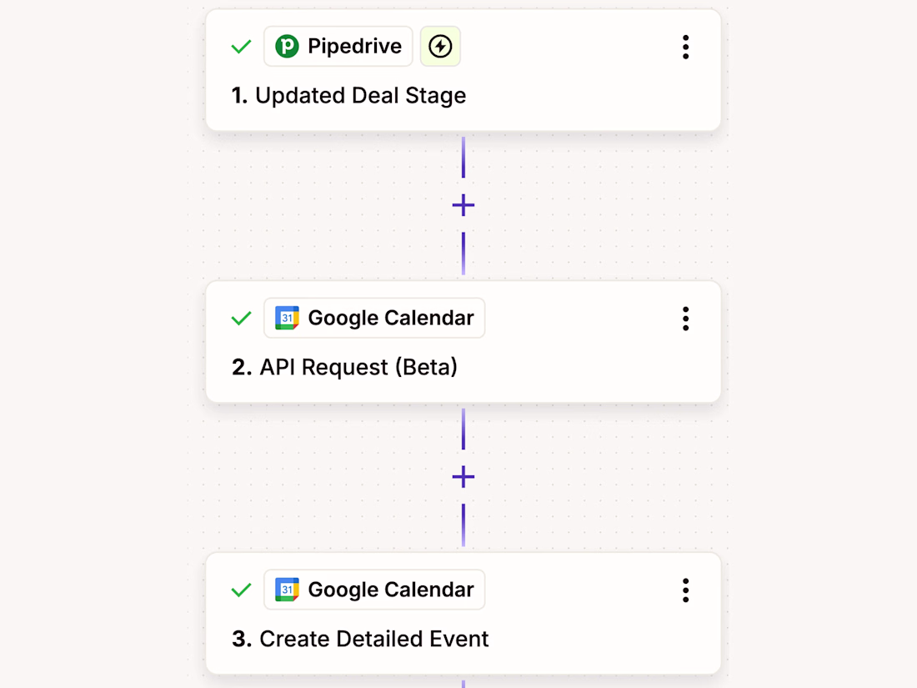Select the Google Calendar badge in step 2
This screenshot has height=688, width=917.
[x=374, y=318]
